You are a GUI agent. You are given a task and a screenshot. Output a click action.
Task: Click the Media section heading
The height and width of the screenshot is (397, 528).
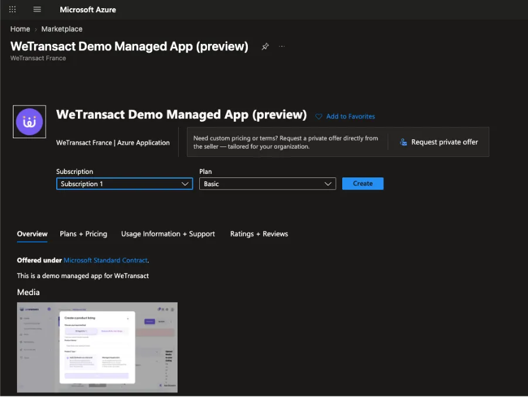click(28, 292)
